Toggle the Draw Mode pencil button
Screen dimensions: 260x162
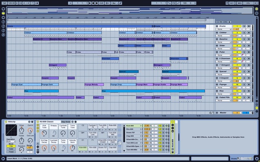121,3
